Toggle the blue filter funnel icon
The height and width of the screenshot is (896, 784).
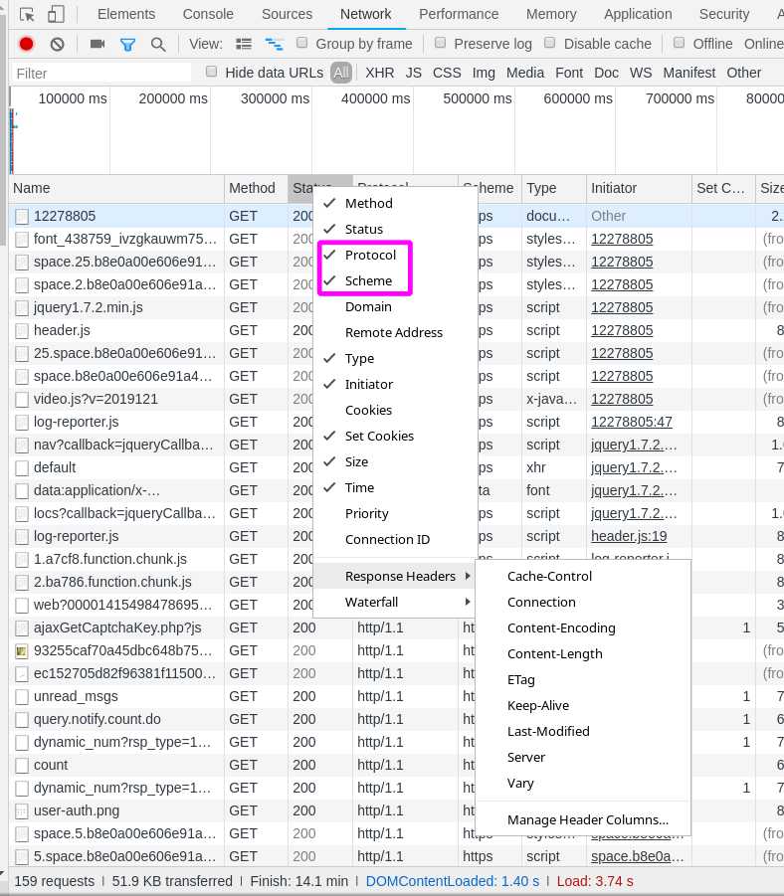[128, 44]
